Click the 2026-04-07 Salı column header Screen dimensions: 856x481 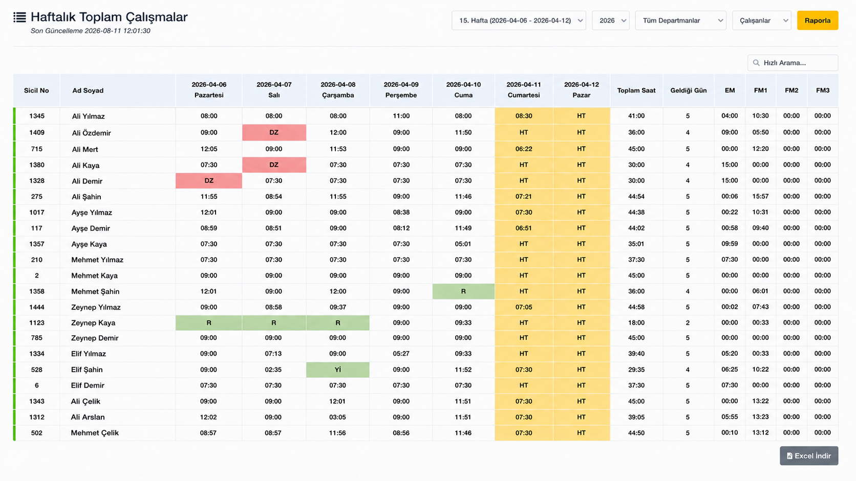[274, 90]
